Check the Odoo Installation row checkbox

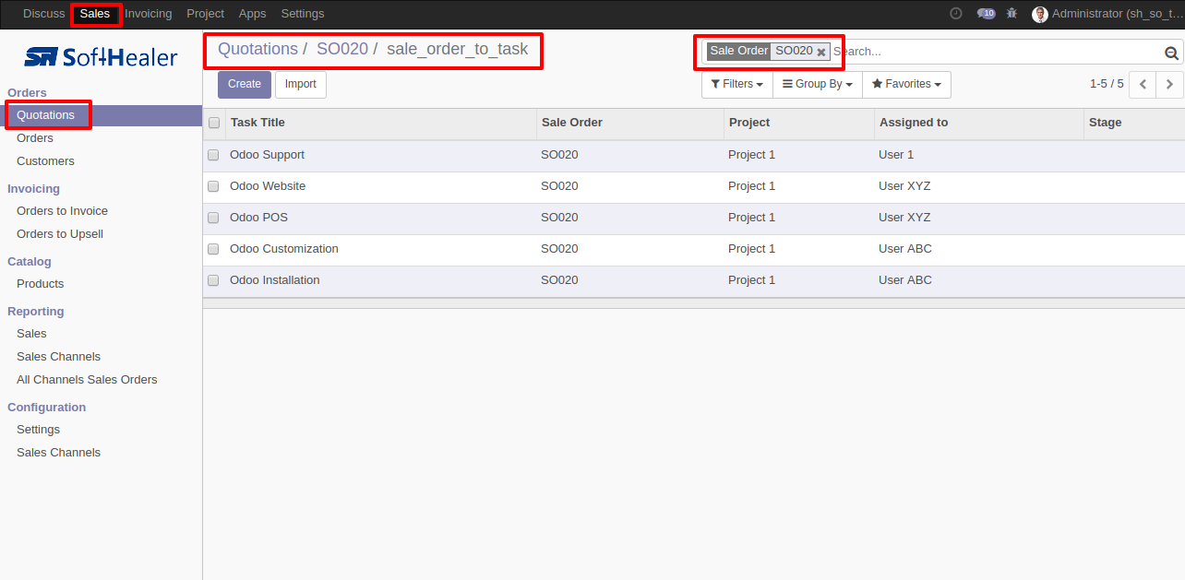click(x=213, y=280)
